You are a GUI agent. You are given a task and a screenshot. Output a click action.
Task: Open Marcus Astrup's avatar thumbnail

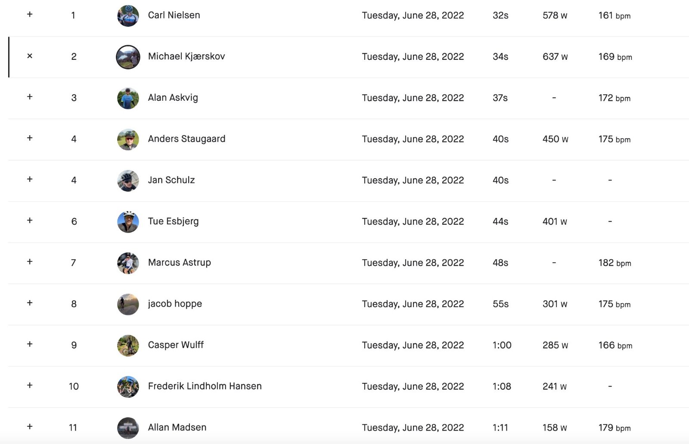[128, 263]
